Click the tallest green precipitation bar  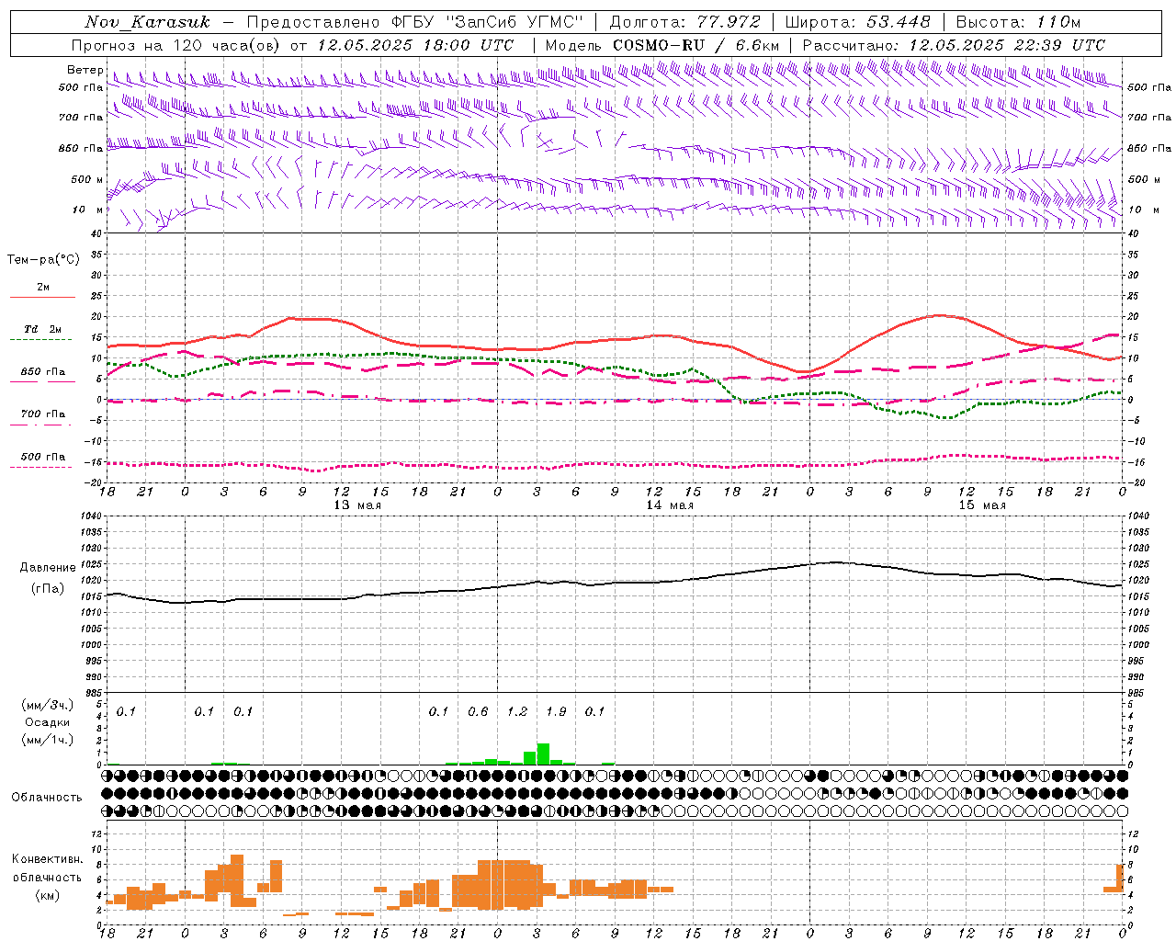click(x=543, y=754)
